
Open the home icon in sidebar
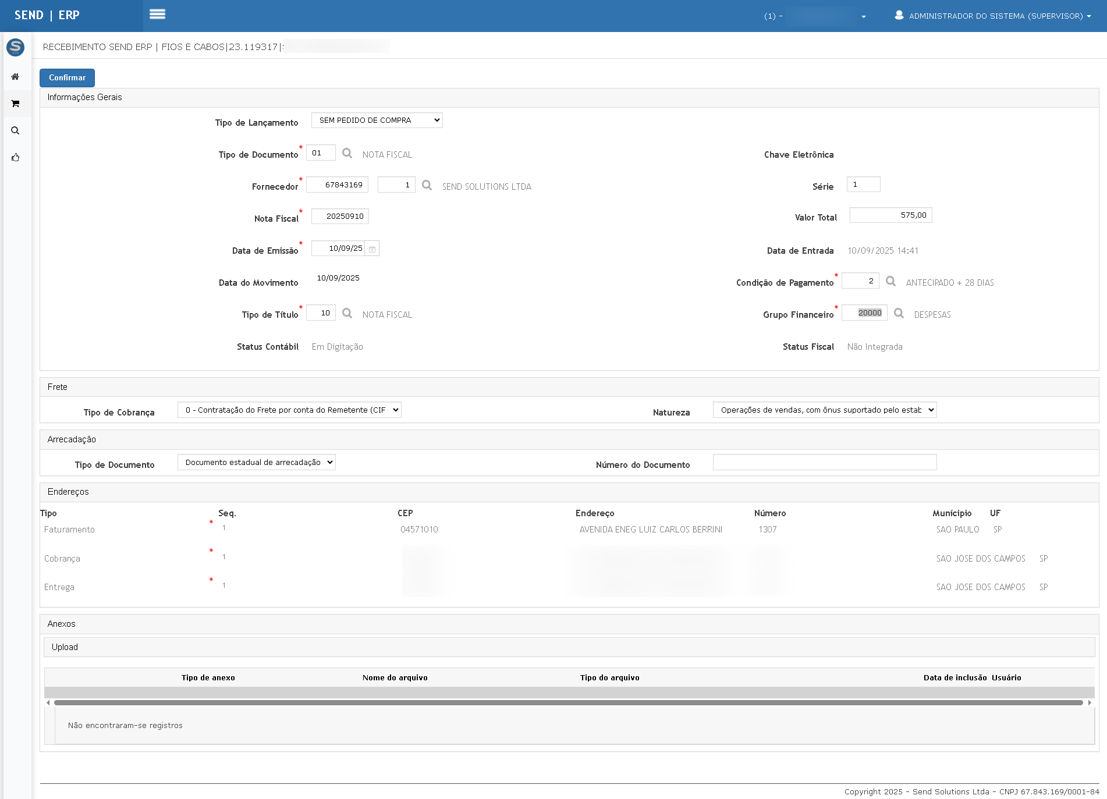pos(15,77)
